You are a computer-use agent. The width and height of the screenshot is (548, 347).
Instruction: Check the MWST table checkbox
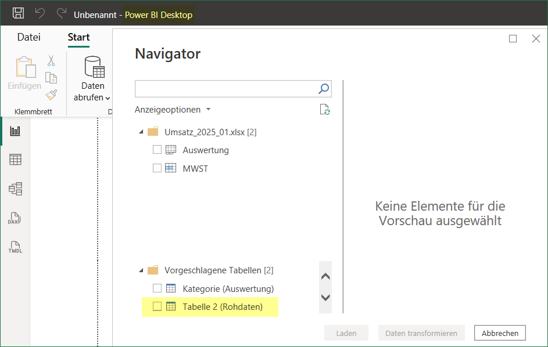coord(157,168)
